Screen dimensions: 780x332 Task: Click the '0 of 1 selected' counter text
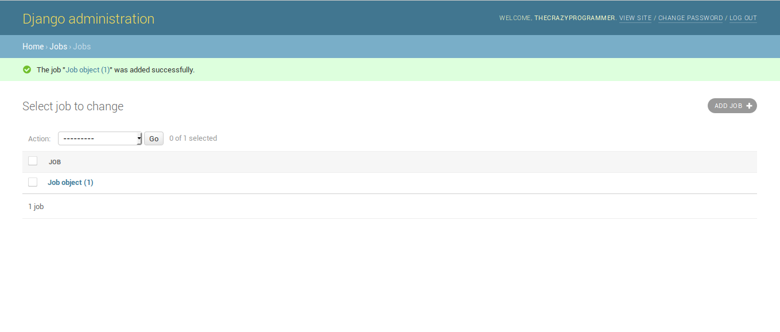pos(193,138)
